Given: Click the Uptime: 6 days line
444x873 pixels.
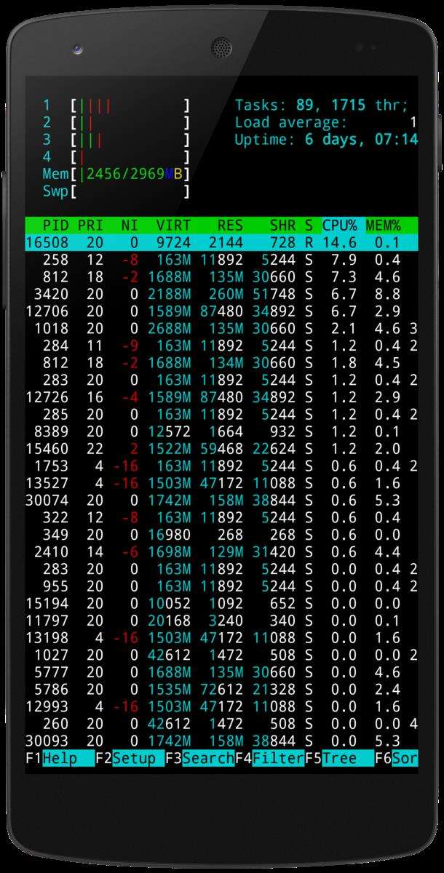Looking at the screenshot, I should pyautogui.click(x=326, y=140).
